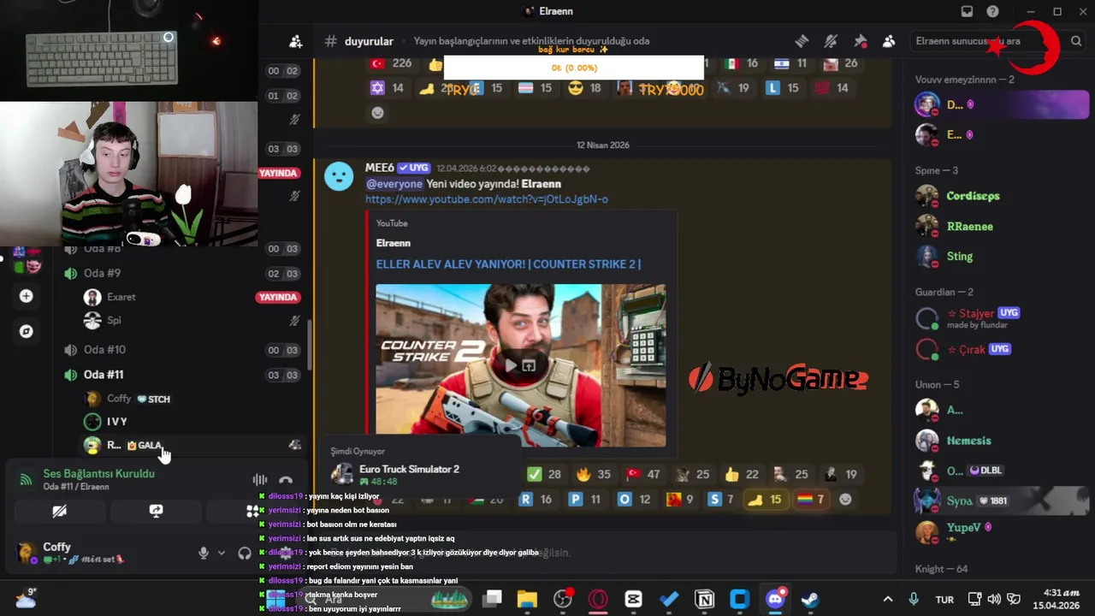Toggle letter P reaction with 11
Viewport: 1095px width, 616px height.
click(x=585, y=500)
